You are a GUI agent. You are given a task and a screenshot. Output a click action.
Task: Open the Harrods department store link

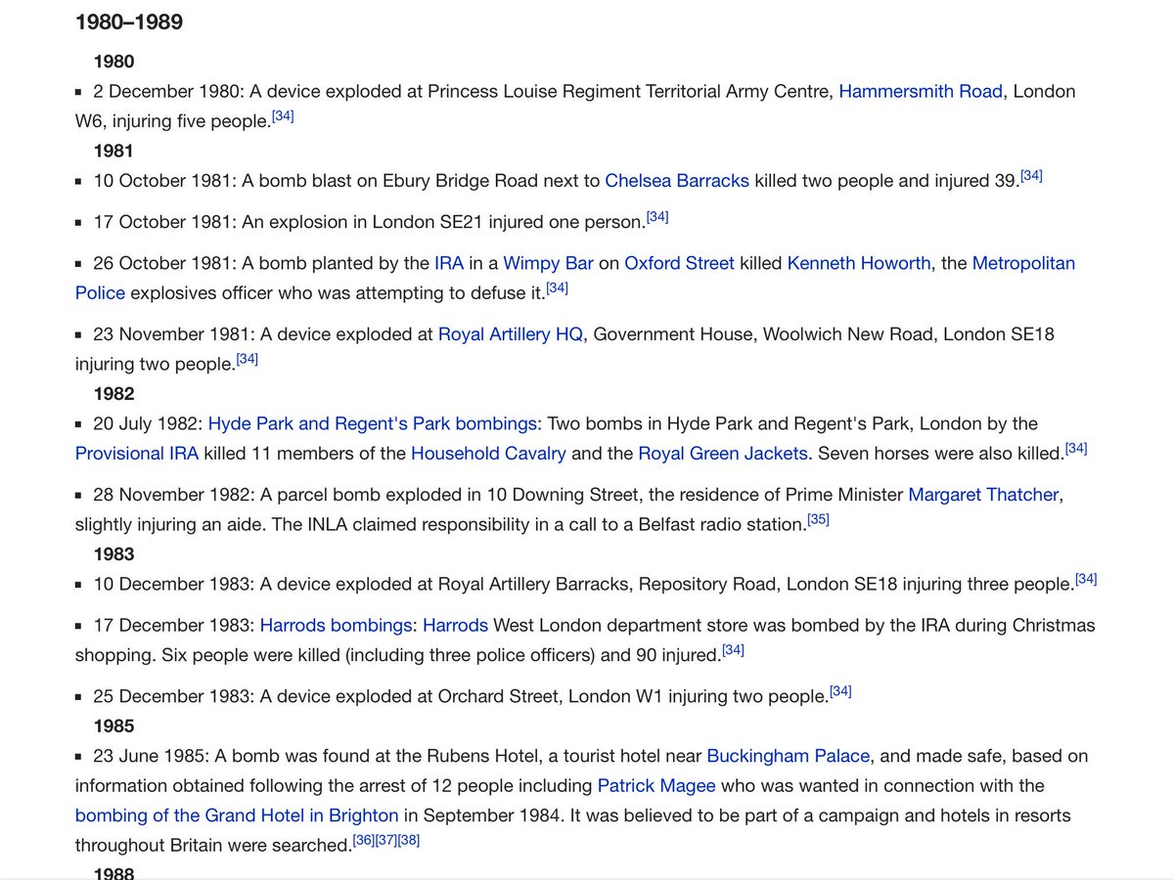pyautogui.click(x=456, y=624)
